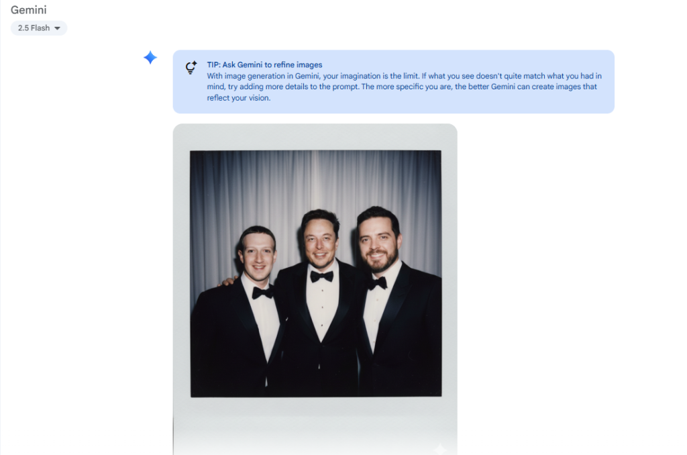This screenshot has height=455, width=687.
Task: Click the left man's bow tie
Action: point(262,292)
